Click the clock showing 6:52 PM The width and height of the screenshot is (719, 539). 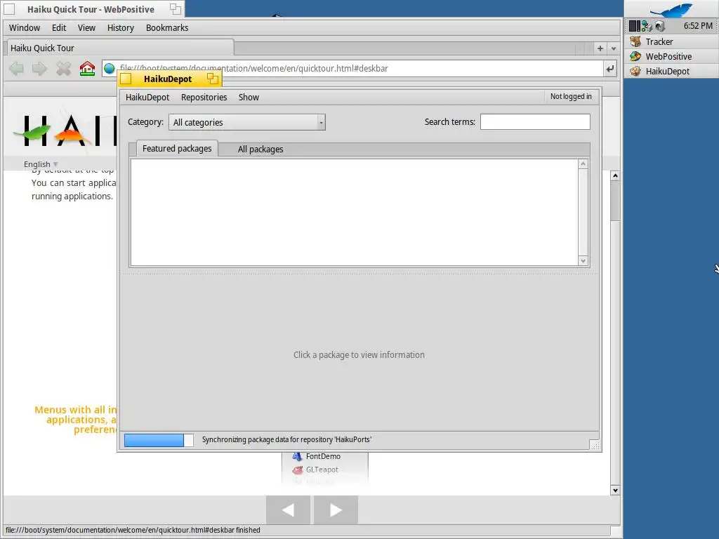[x=698, y=26]
